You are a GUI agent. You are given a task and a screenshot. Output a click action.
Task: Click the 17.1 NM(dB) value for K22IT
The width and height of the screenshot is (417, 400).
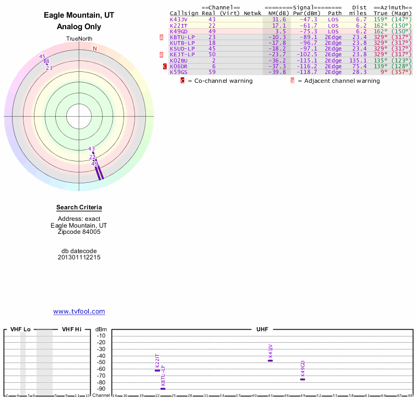pyautogui.click(x=279, y=26)
